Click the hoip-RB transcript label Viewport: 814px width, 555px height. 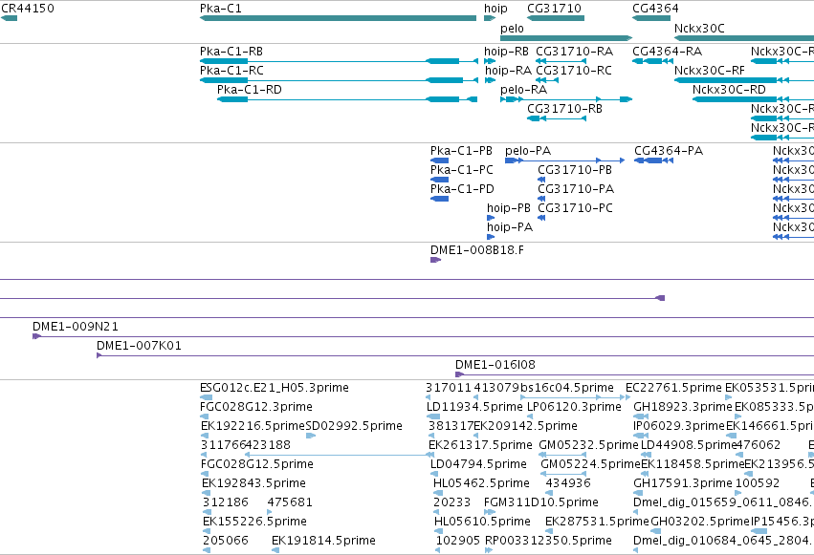506,52
